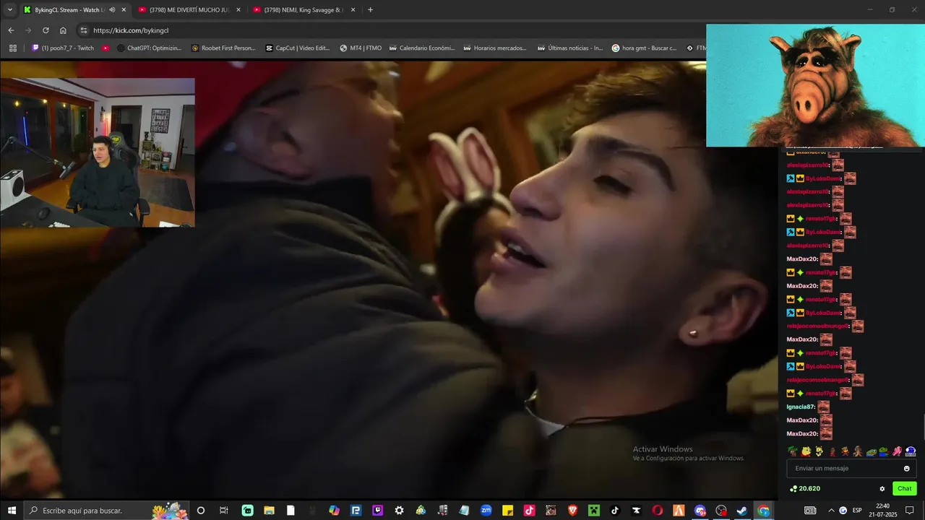Switch to 'NEMJ, King Savagge' YouTube tab
Viewport: 925px width, 520px height.
click(x=304, y=10)
